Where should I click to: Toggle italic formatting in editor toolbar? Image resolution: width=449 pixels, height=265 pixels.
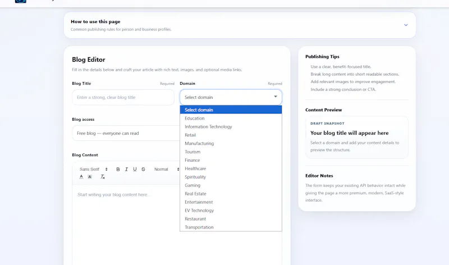pyautogui.click(x=126, y=170)
